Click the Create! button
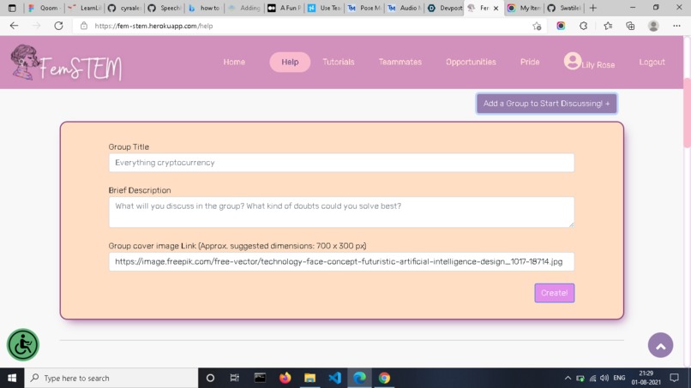 pyautogui.click(x=555, y=293)
